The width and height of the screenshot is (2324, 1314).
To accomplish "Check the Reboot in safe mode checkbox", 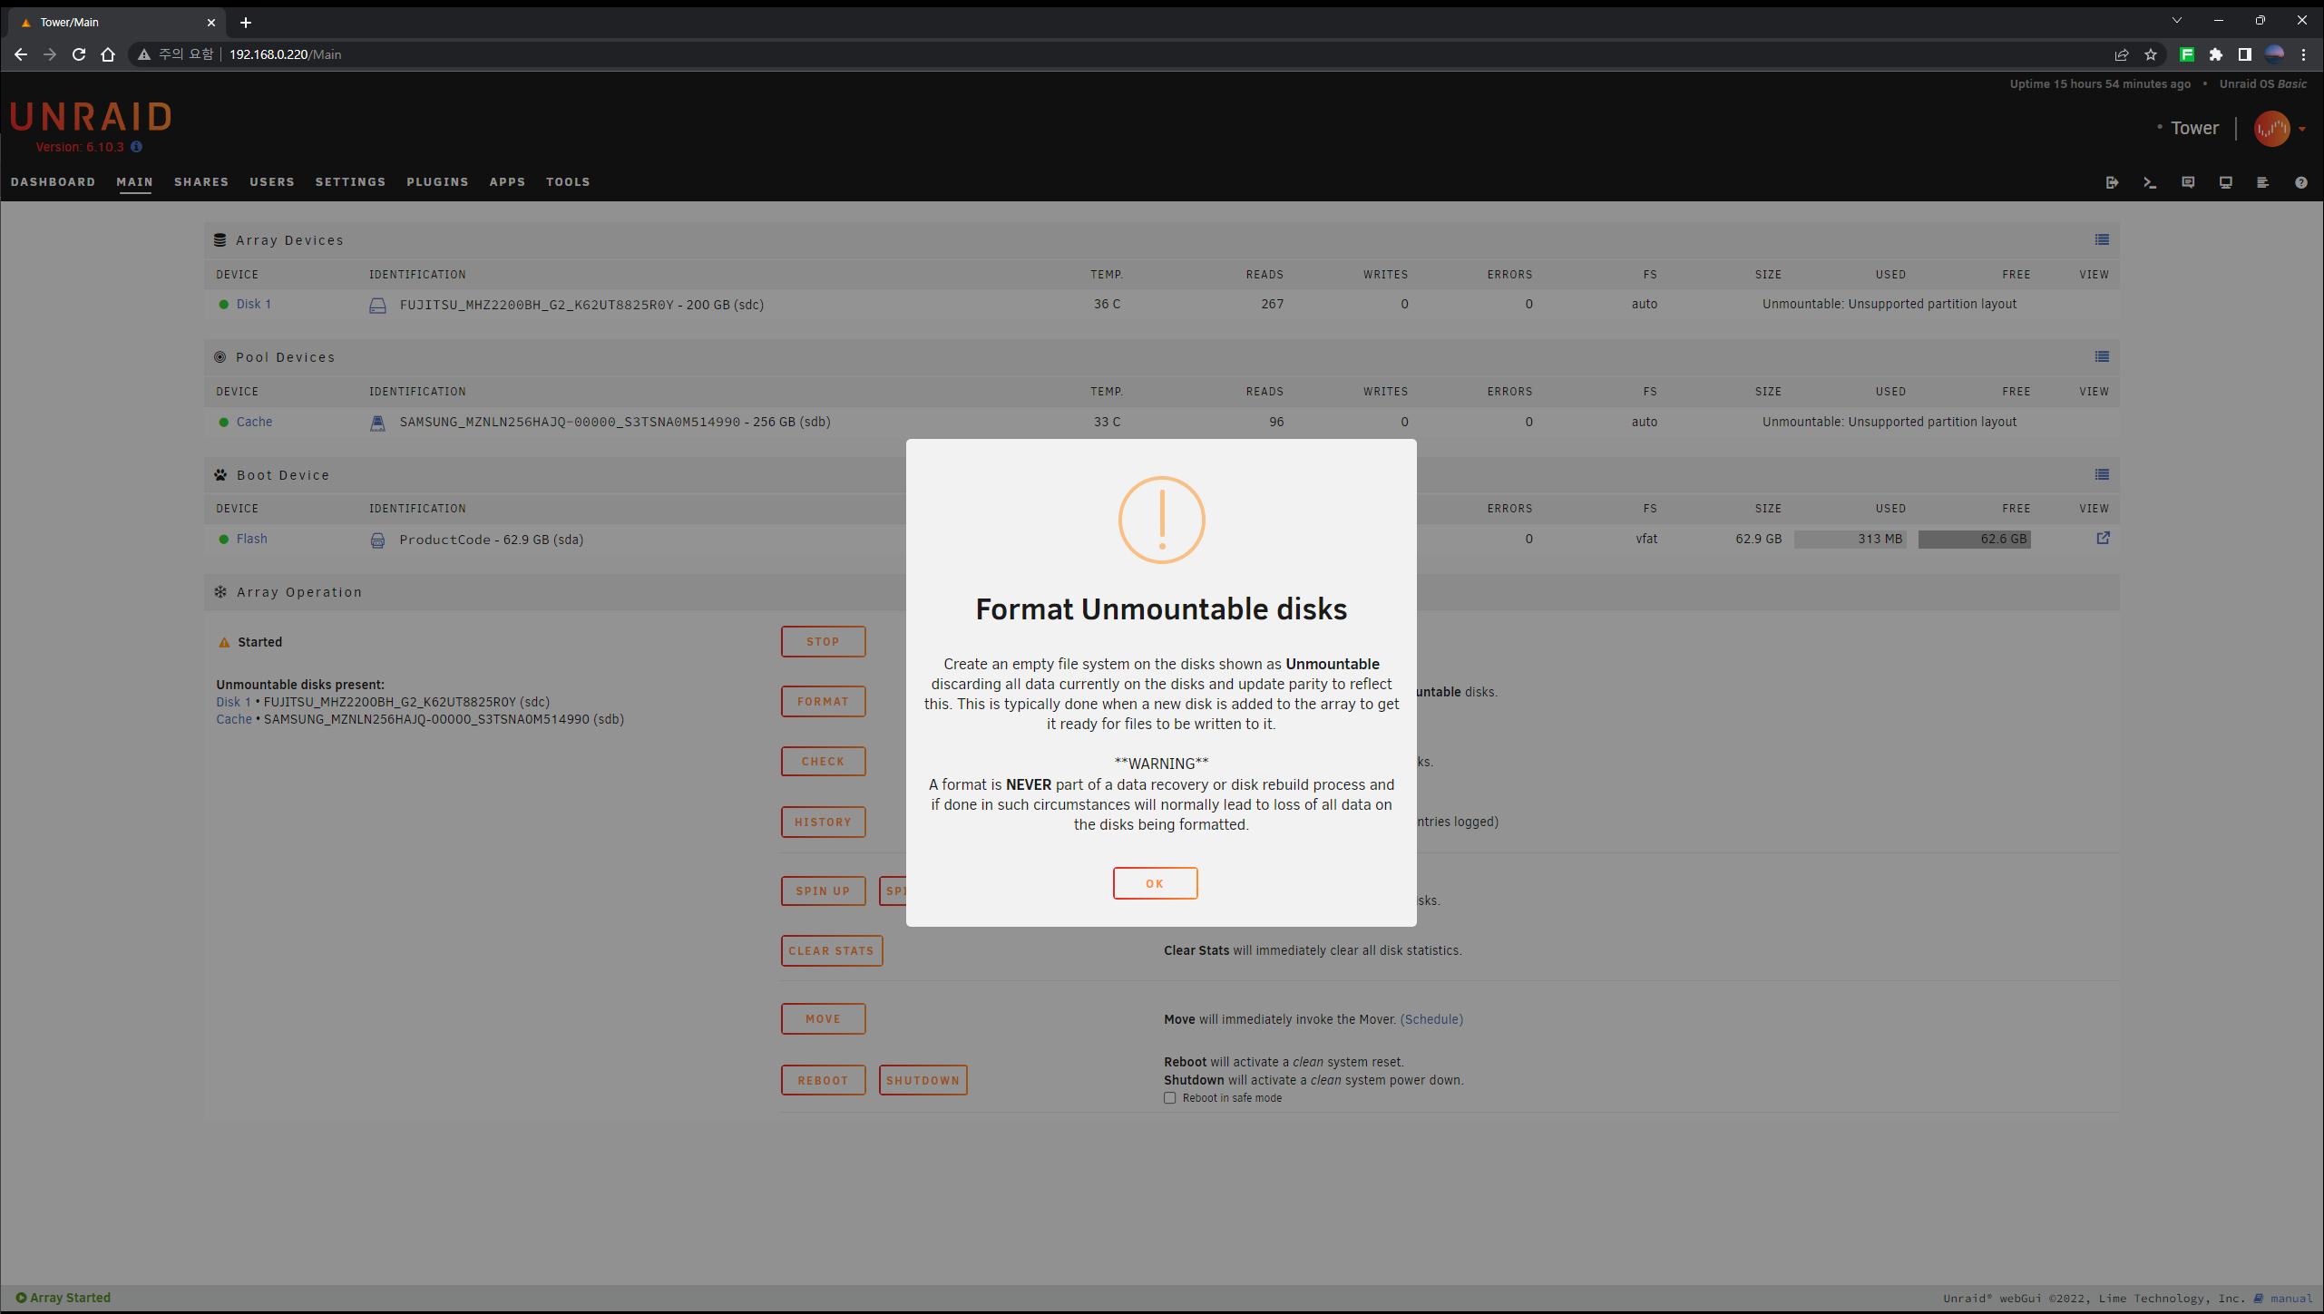I will point(1170,1098).
